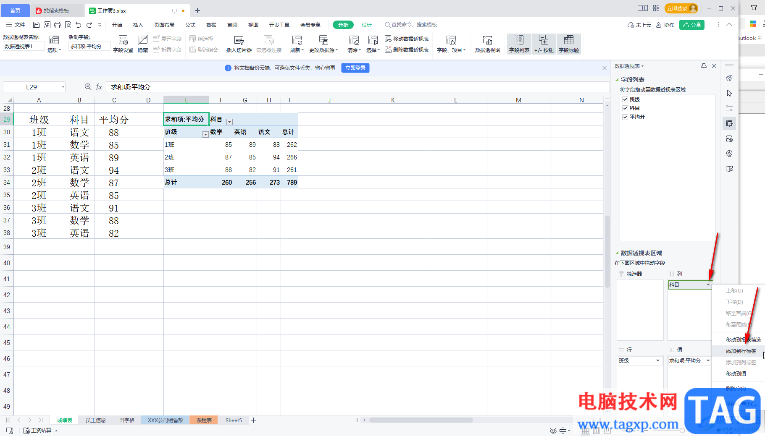This screenshot has width=765, height=436.
Task: Click the green 分享 (Share) button
Action: click(x=692, y=25)
